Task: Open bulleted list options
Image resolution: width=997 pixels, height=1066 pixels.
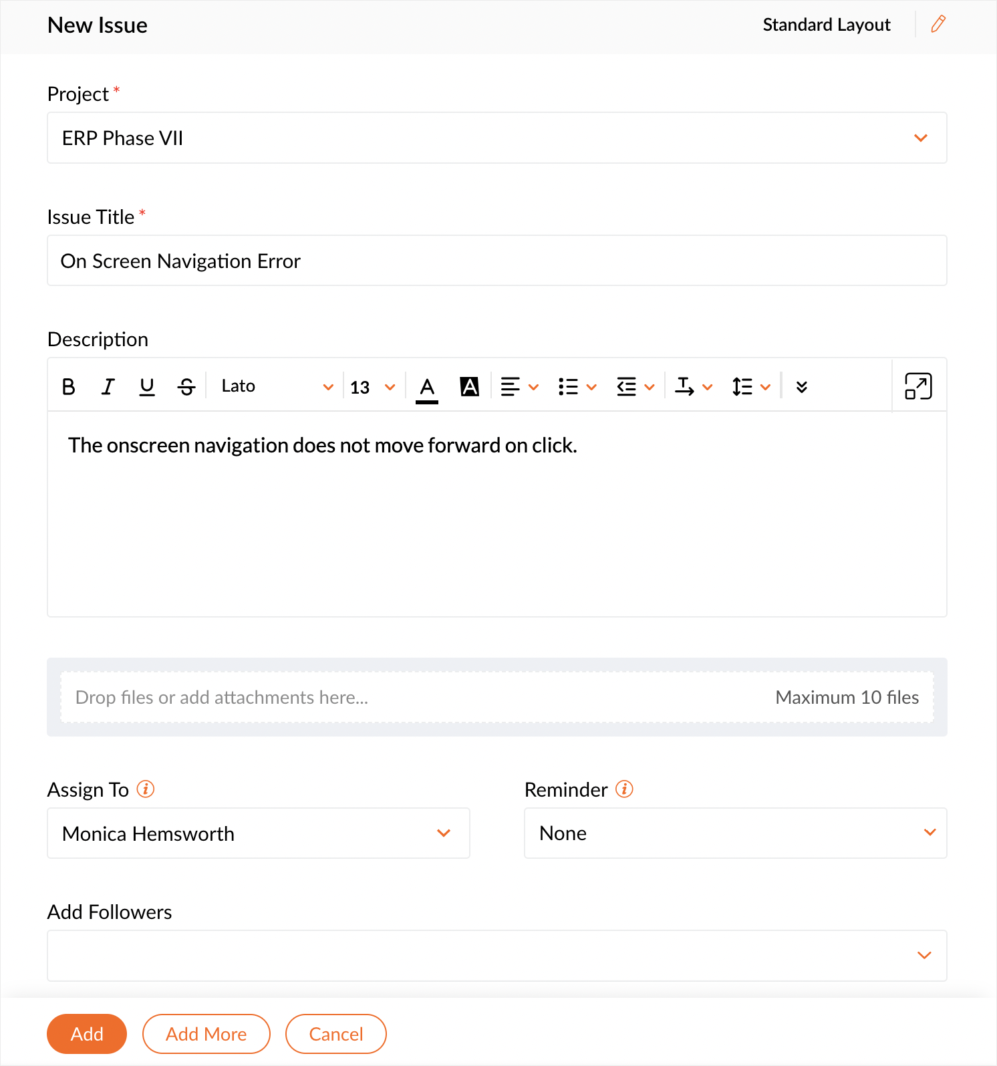Action: (x=577, y=386)
